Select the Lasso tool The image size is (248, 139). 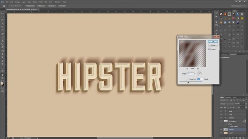click(x=2, y=20)
